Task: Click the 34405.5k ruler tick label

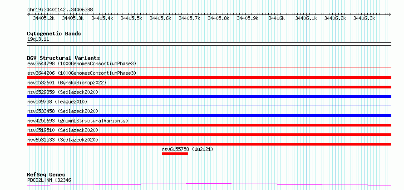Action: click(131, 18)
